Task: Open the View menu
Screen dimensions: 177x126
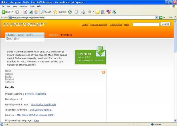Action: click(15, 7)
